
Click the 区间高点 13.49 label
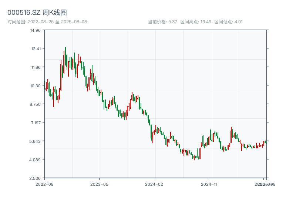click(x=196, y=22)
